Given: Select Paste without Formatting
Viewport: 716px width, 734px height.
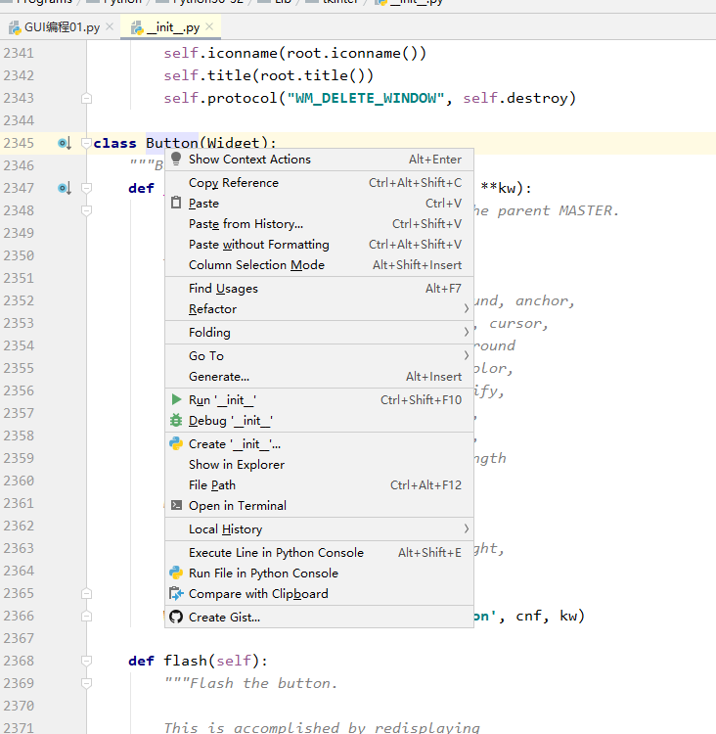Looking at the screenshot, I should [x=319, y=245].
